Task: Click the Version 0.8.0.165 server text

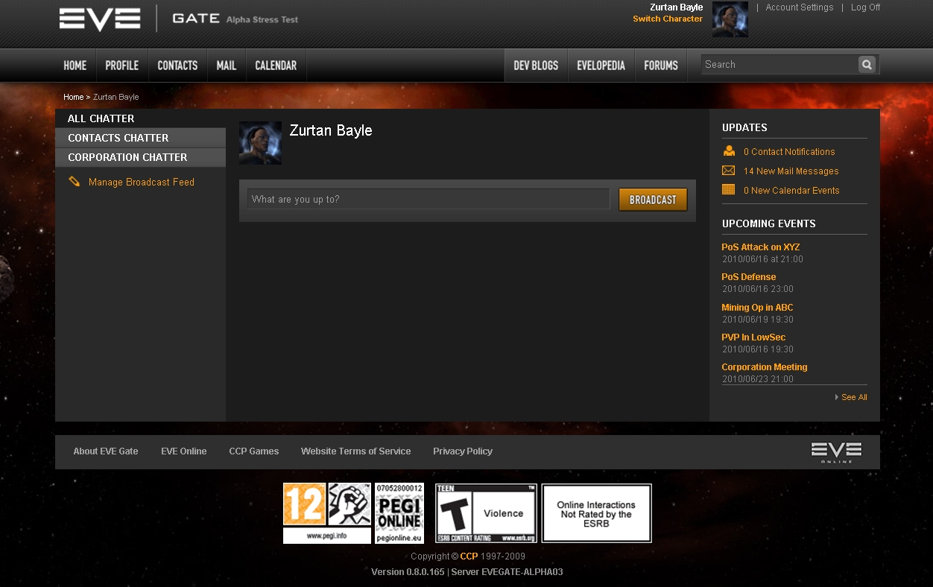Action: tap(467, 572)
